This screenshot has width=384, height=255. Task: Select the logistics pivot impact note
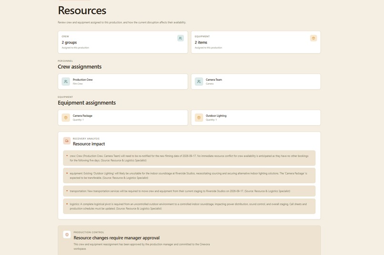[189, 206]
